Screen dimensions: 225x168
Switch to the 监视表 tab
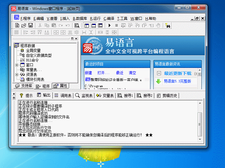(84, 96)
